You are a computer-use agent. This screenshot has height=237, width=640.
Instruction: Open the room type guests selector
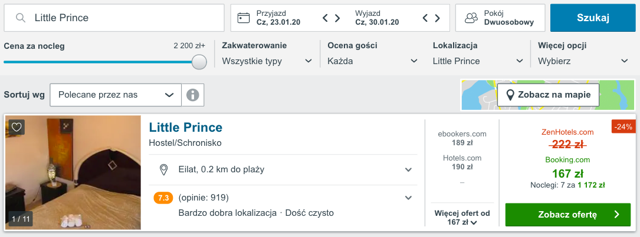[x=500, y=18]
